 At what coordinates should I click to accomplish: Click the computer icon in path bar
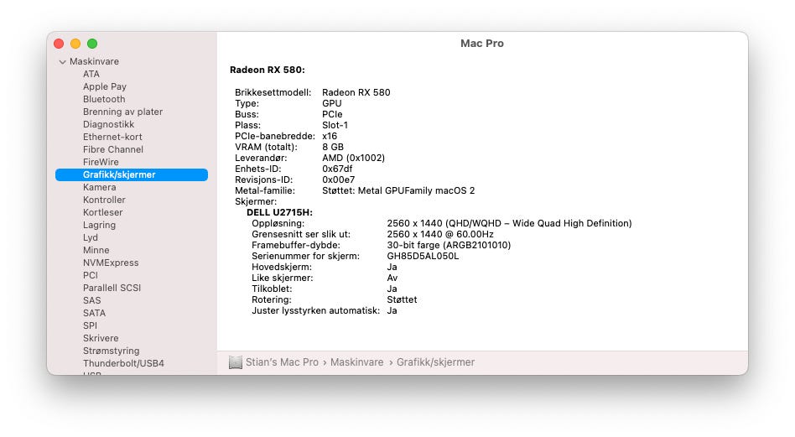(236, 362)
